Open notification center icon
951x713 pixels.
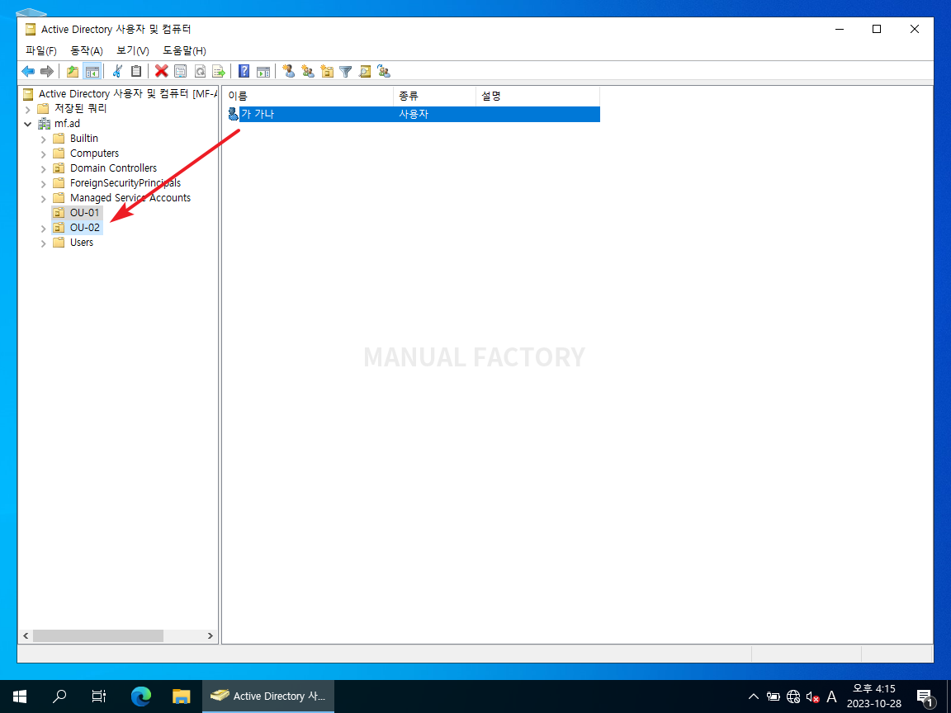925,697
